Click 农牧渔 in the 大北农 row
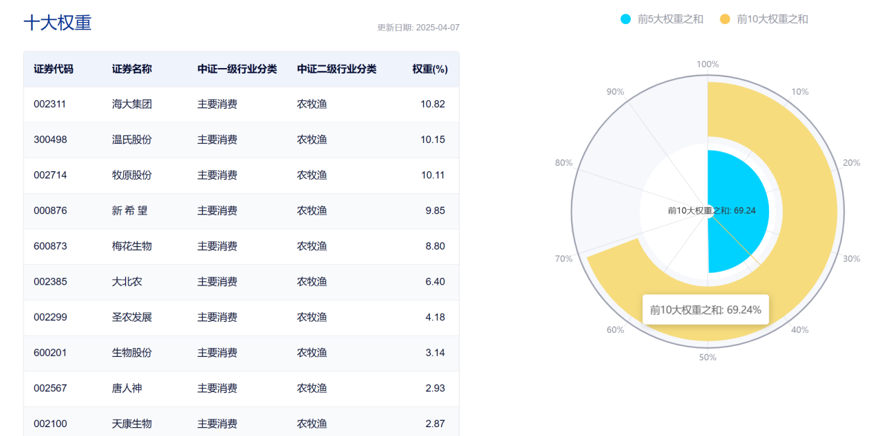The width and height of the screenshot is (873, 436). 312,282
